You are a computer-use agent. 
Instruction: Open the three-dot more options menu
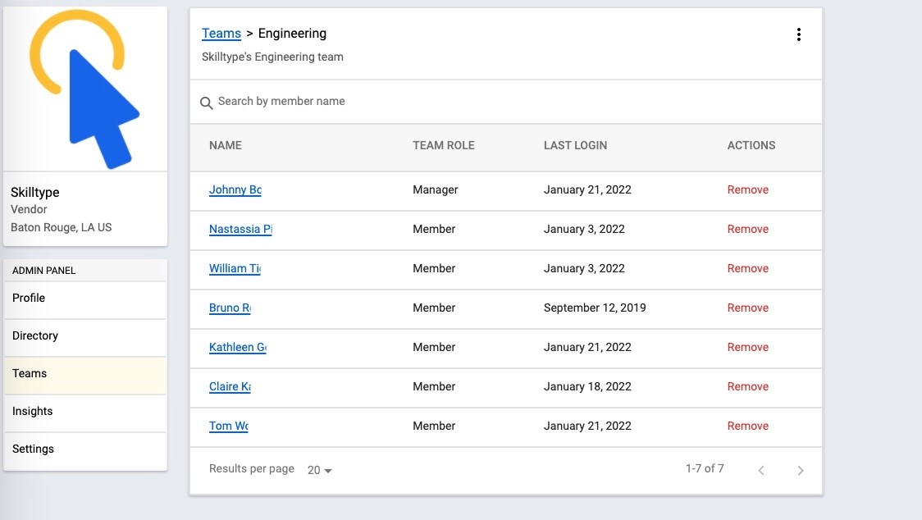coord(798,34)
